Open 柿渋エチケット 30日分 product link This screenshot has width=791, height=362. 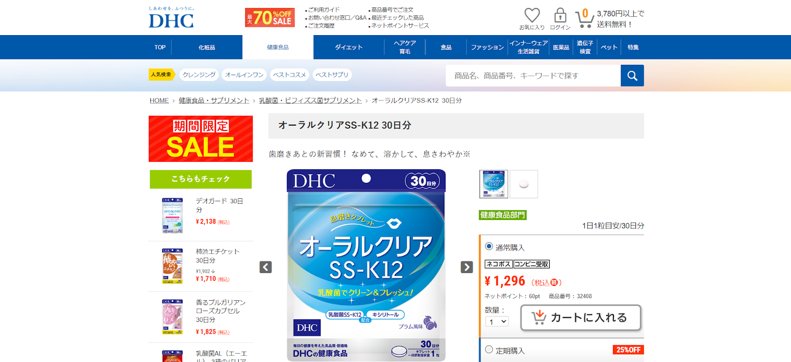(x=218, y=256)
